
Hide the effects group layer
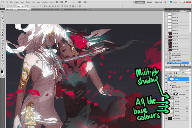[x=166, y=76]
